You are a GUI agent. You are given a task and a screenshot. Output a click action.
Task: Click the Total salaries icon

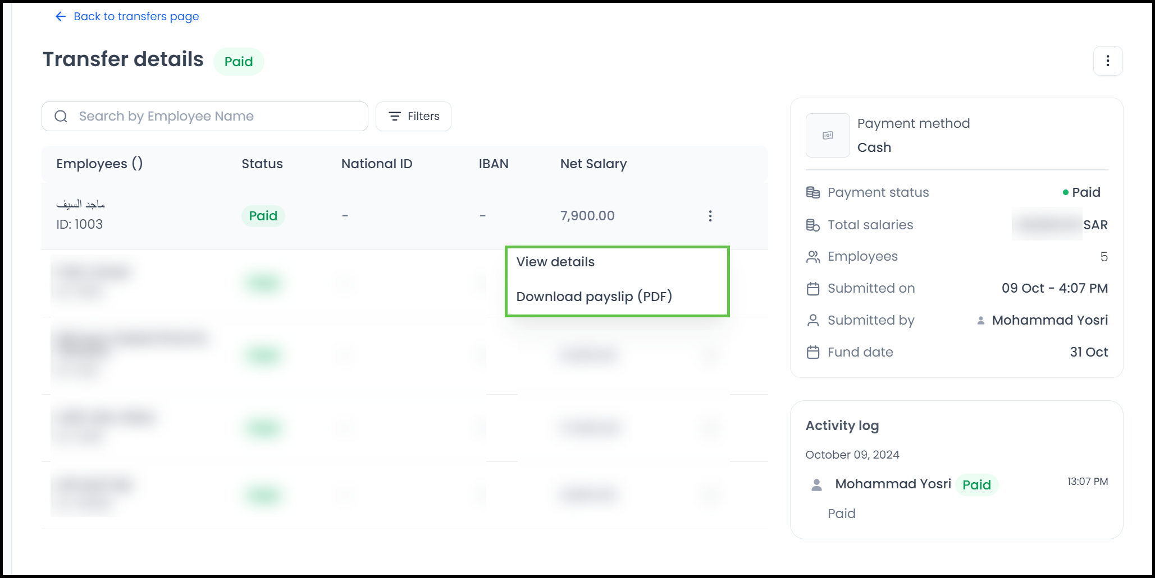[812, 224]
